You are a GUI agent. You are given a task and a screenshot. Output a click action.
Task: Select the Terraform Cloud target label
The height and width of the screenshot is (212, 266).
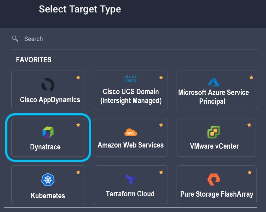point(130,194)
